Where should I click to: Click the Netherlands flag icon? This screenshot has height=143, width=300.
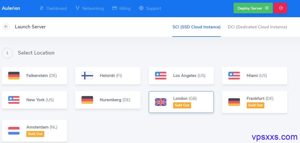pyautogui.click(x=14, y=131)
